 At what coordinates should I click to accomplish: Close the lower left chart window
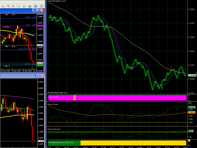(x=43, y=76)
